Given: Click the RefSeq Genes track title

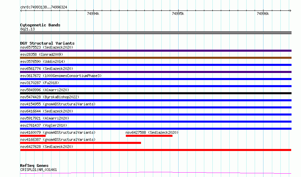Looking at the screenshot, I should 34,166.
